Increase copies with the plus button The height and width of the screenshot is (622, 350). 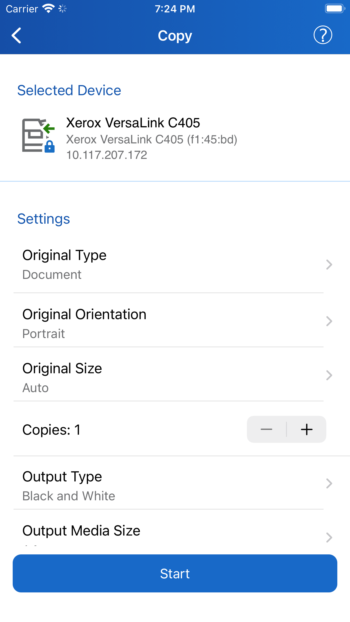click(307, 429)
